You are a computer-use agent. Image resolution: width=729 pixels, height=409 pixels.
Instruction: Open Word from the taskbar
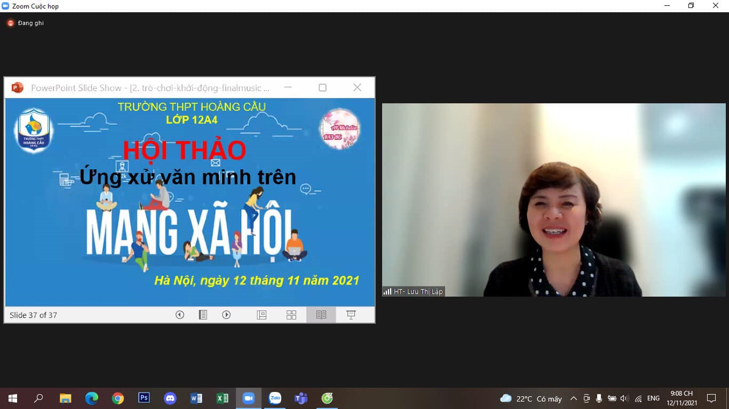(196, 398)
